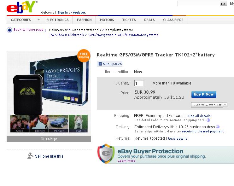Screen dimensions: 234x186
Task: Click the Buy It Now button
Action: 204,94
